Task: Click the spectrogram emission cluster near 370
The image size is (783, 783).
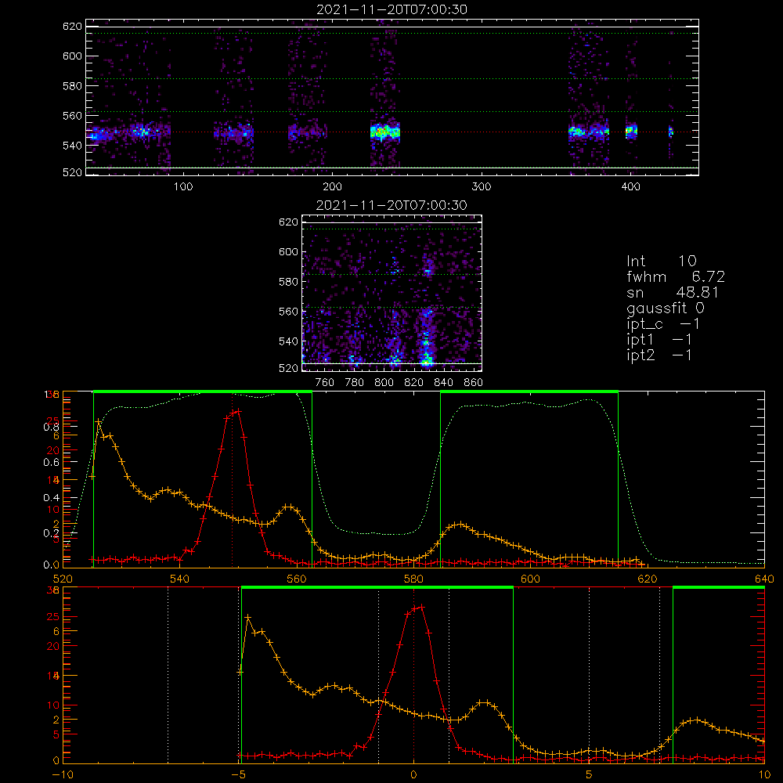Action: pos(589,132)
